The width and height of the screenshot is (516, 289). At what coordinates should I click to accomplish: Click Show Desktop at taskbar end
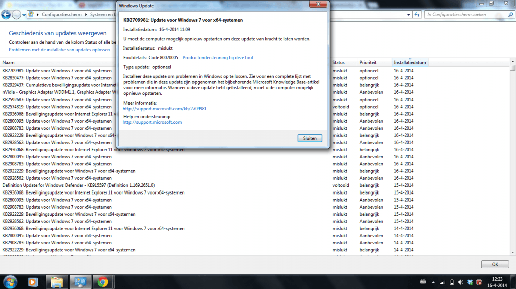pyautogui.click(x=513, y=282)
